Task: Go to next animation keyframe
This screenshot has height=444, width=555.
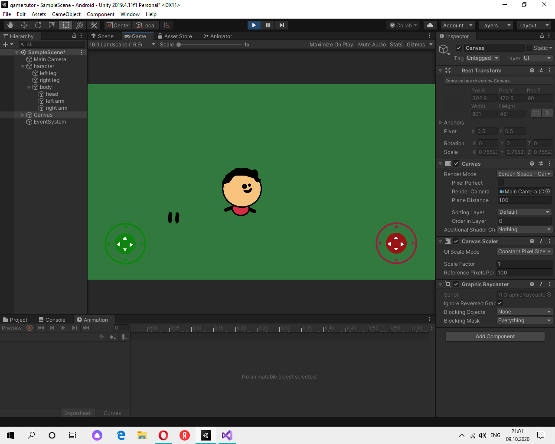Action: point(75,328)
